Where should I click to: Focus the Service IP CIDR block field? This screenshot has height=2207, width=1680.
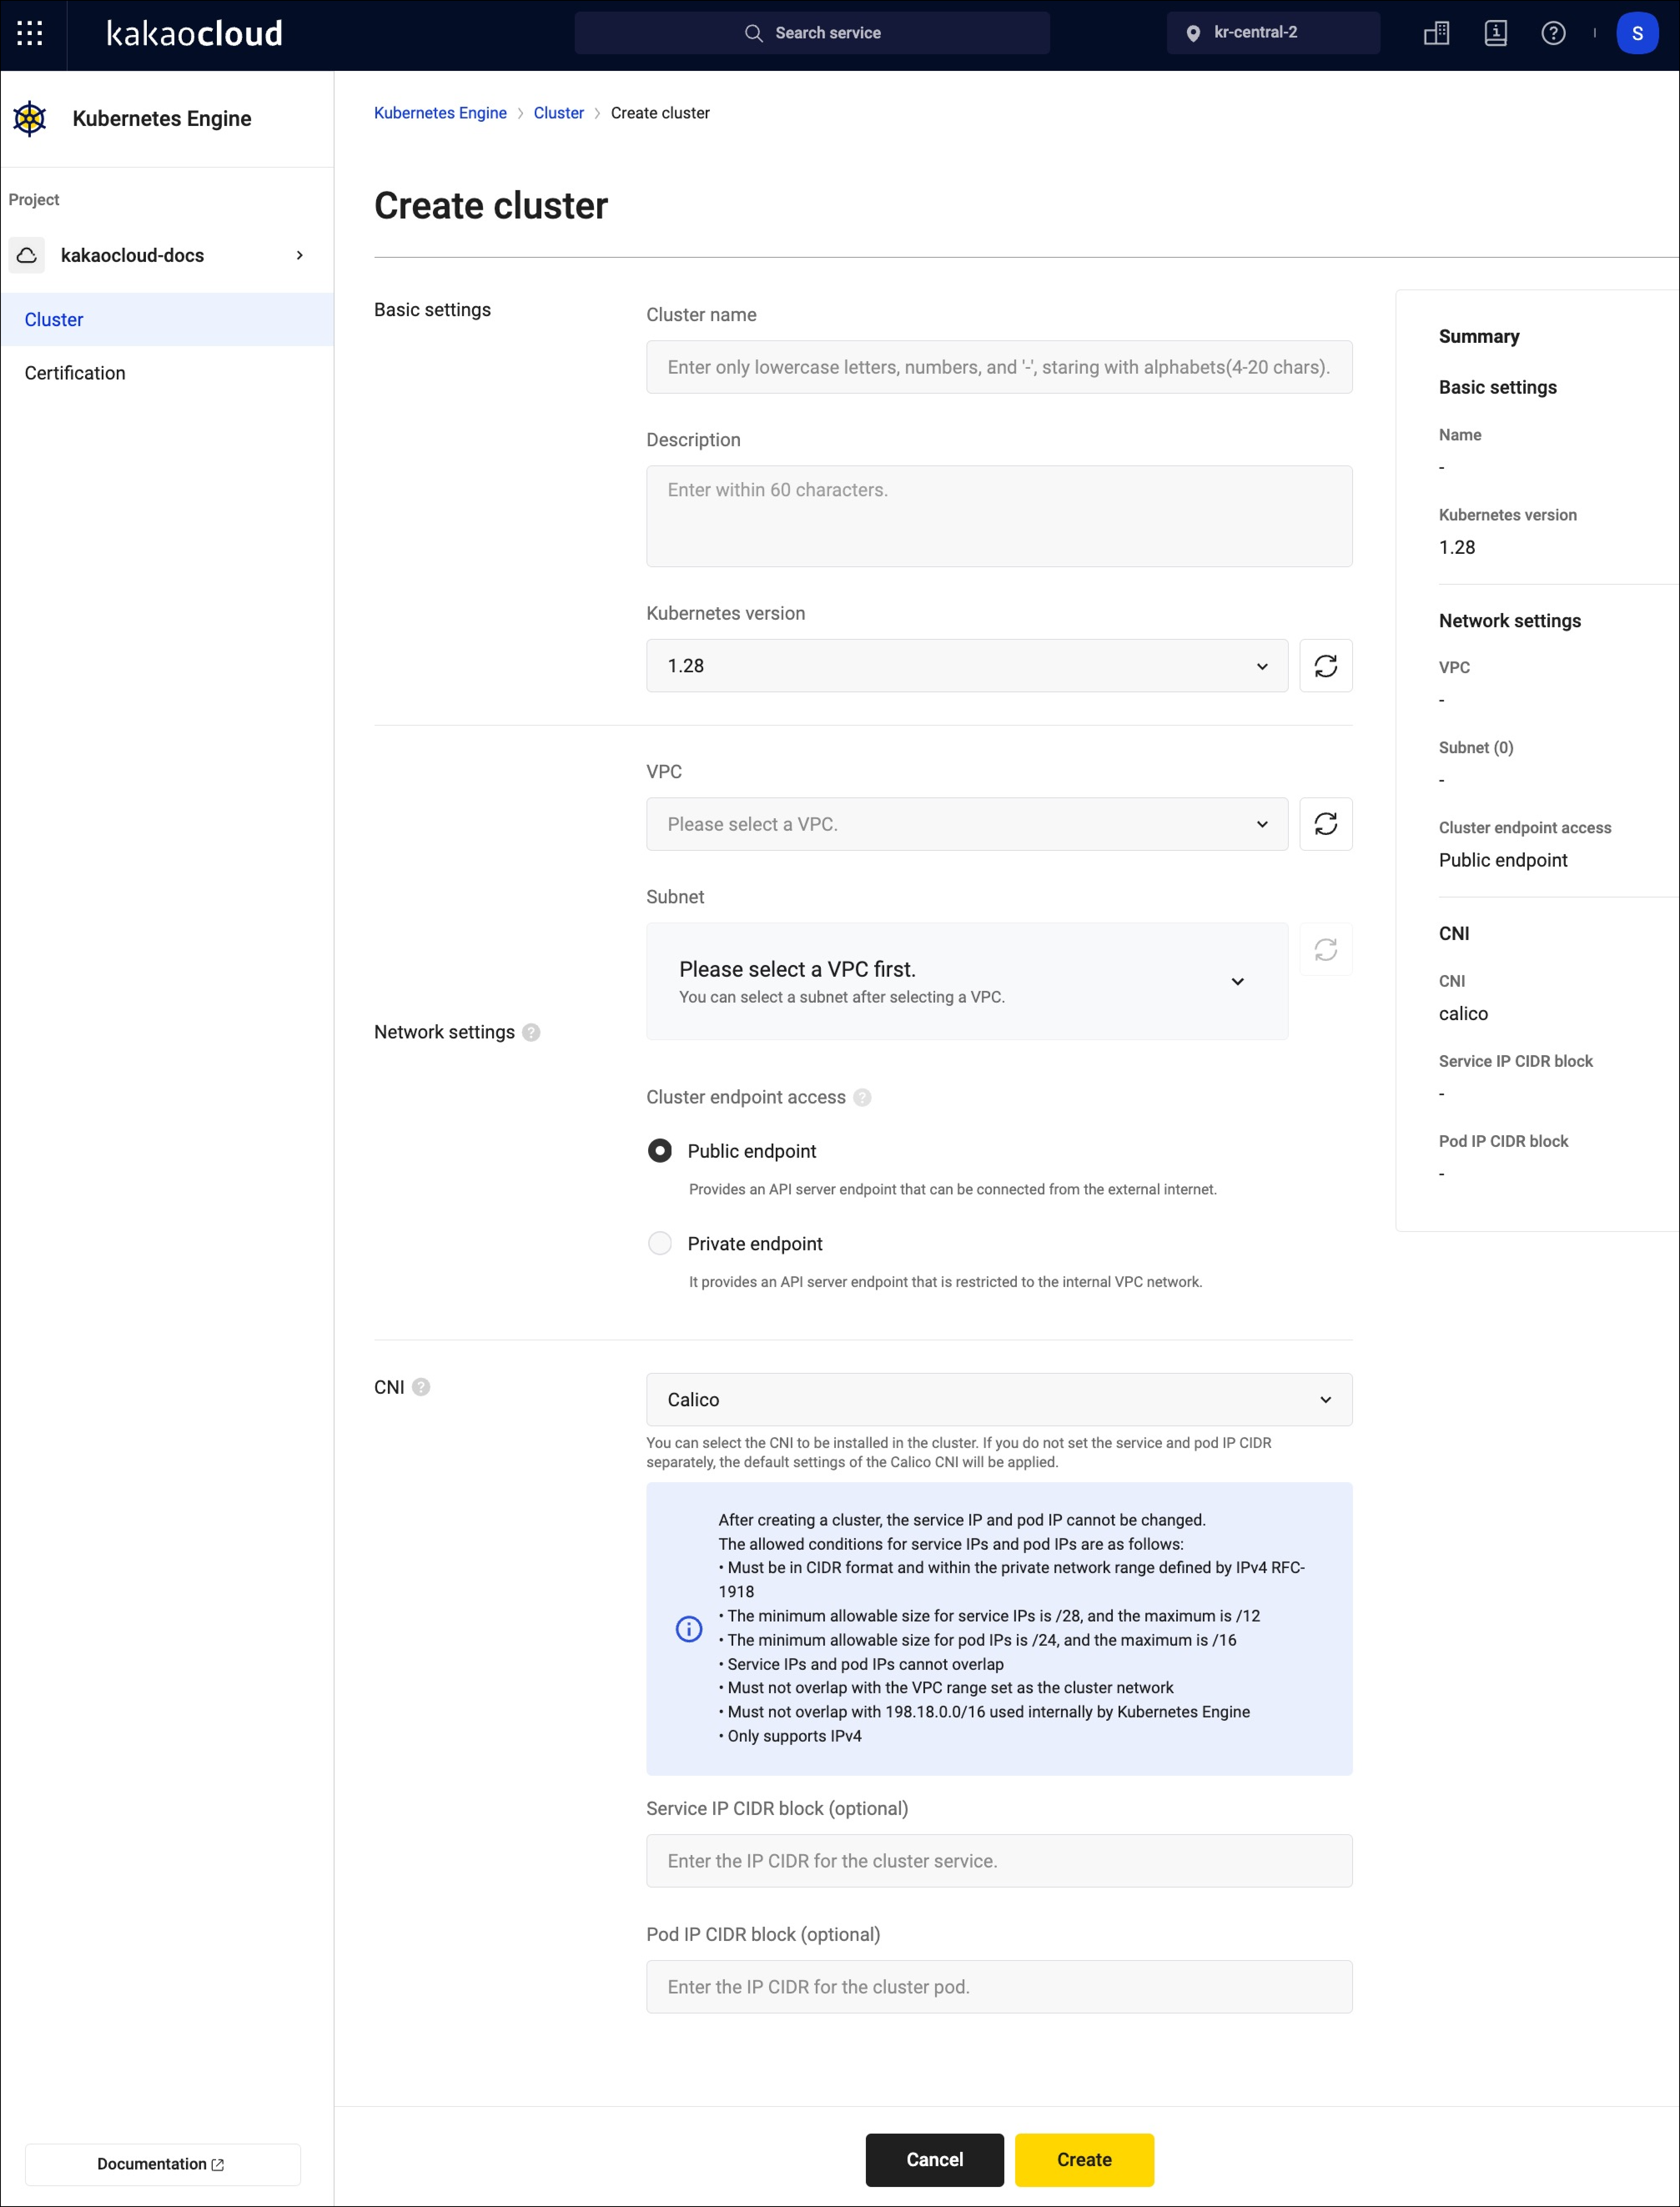999,1861
